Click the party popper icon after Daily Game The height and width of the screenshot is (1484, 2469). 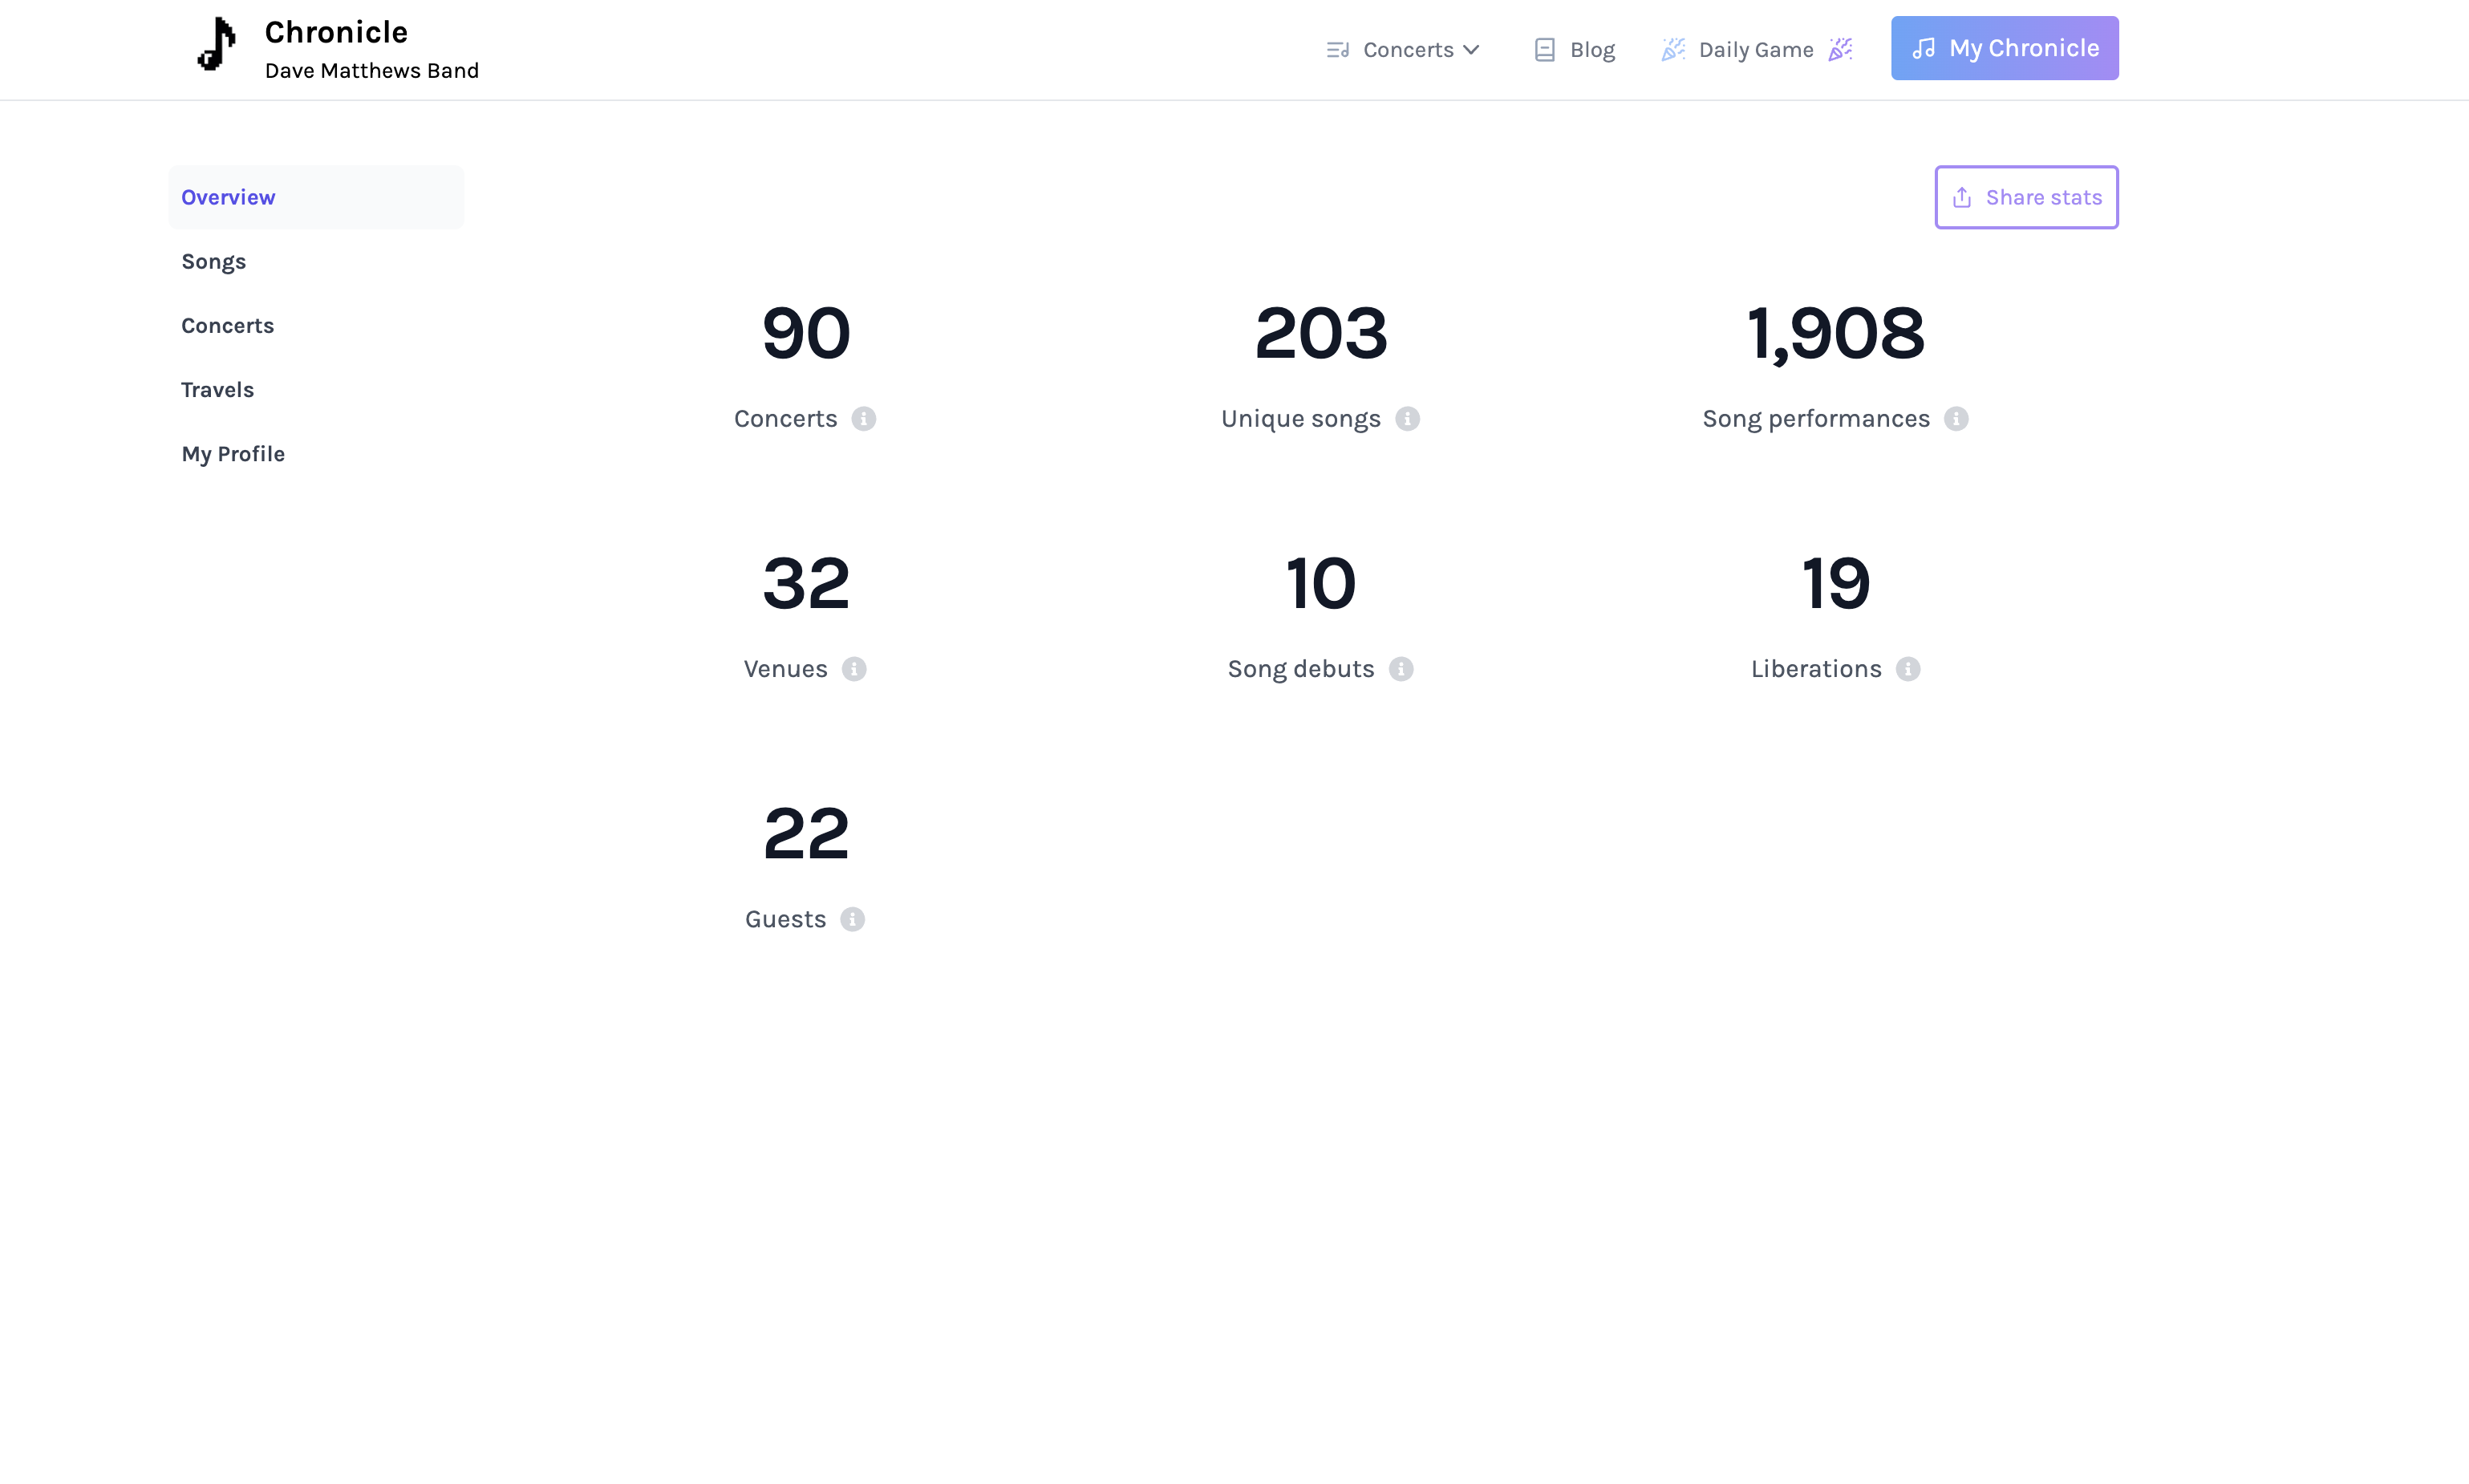click(x=1840, y=49)
